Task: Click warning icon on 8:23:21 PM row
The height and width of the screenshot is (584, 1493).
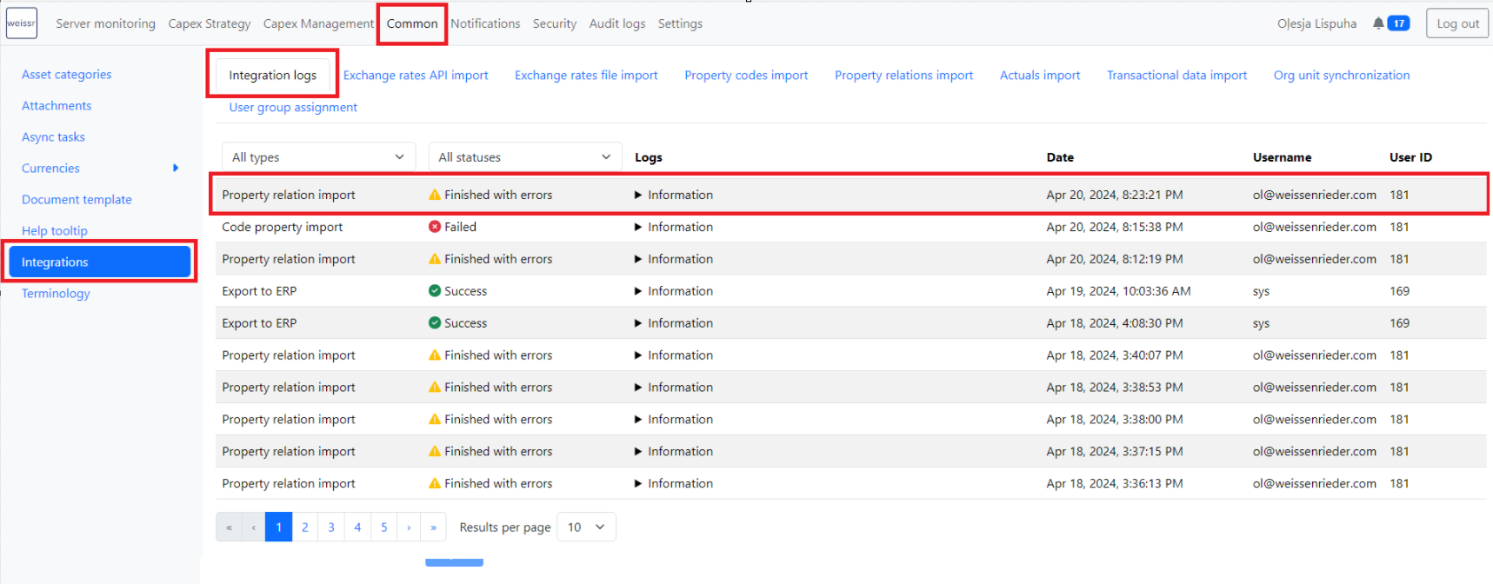Action: click(435, 195)
